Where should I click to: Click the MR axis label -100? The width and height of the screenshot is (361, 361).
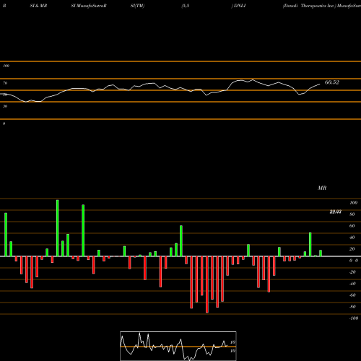(x=354, y=318)
